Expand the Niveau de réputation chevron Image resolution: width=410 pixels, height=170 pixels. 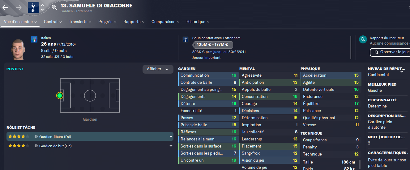[402, 71]
